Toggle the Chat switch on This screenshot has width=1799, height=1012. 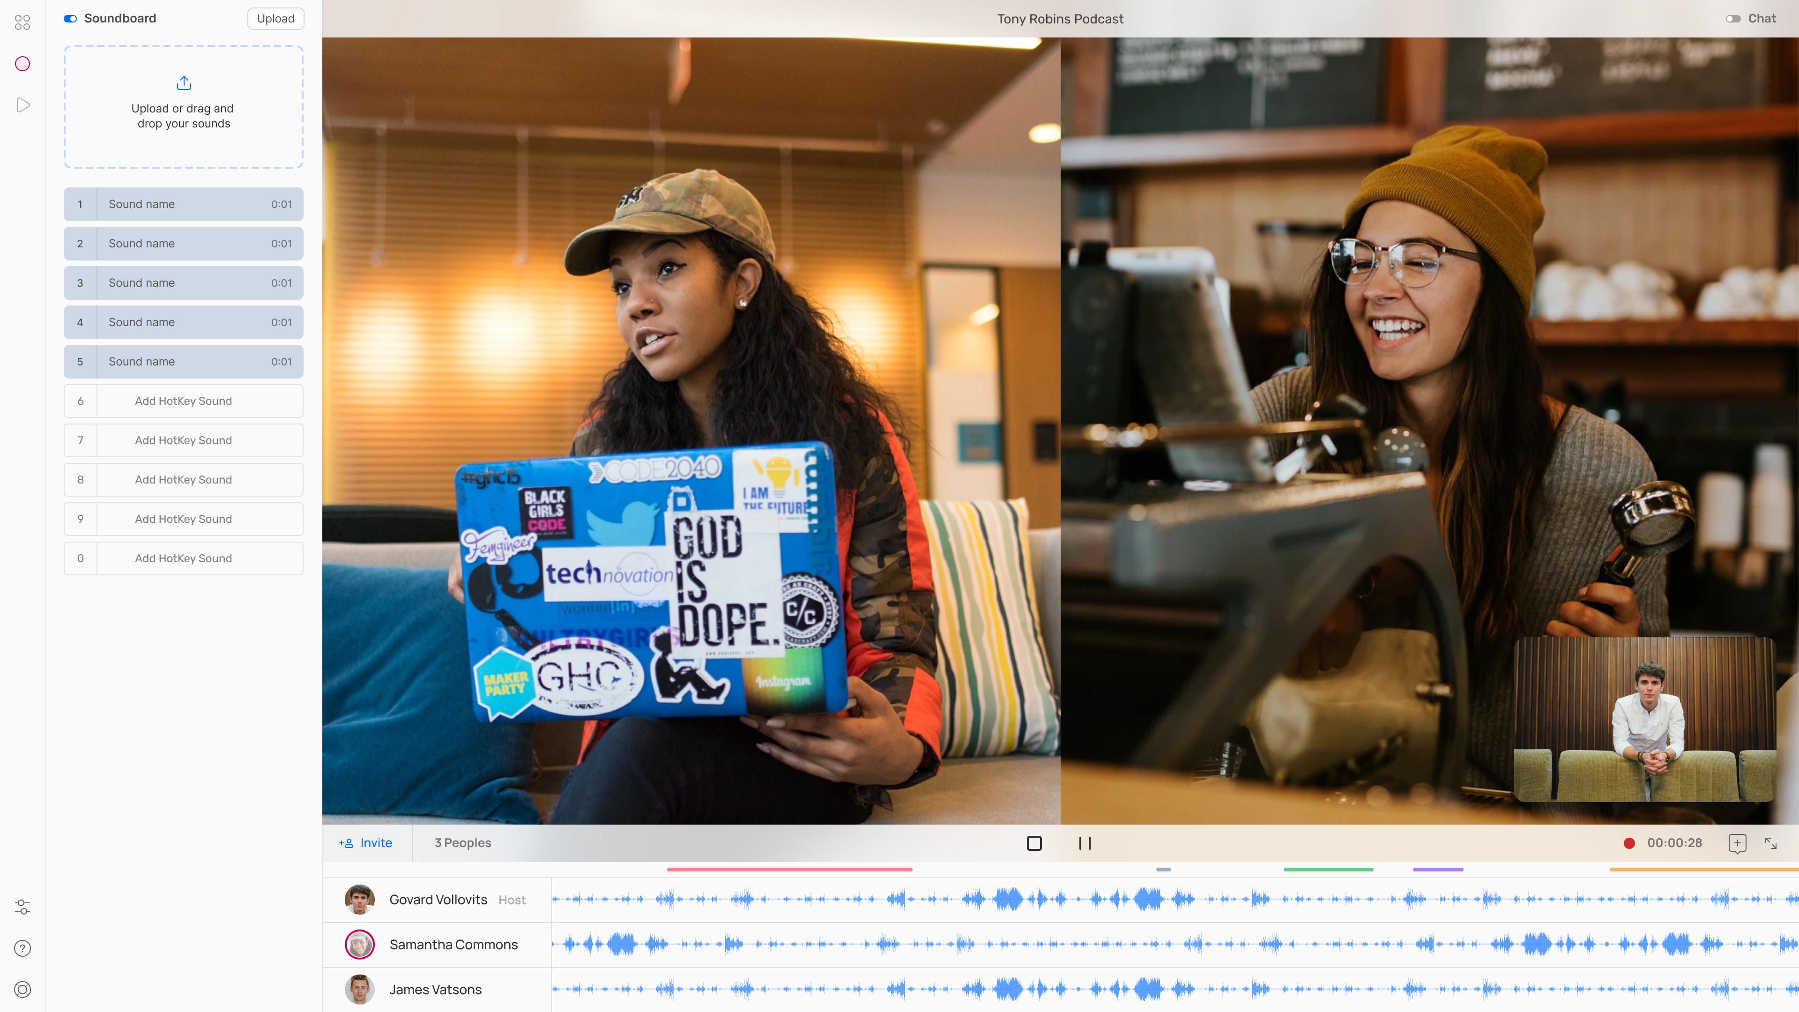[1732, 19]
